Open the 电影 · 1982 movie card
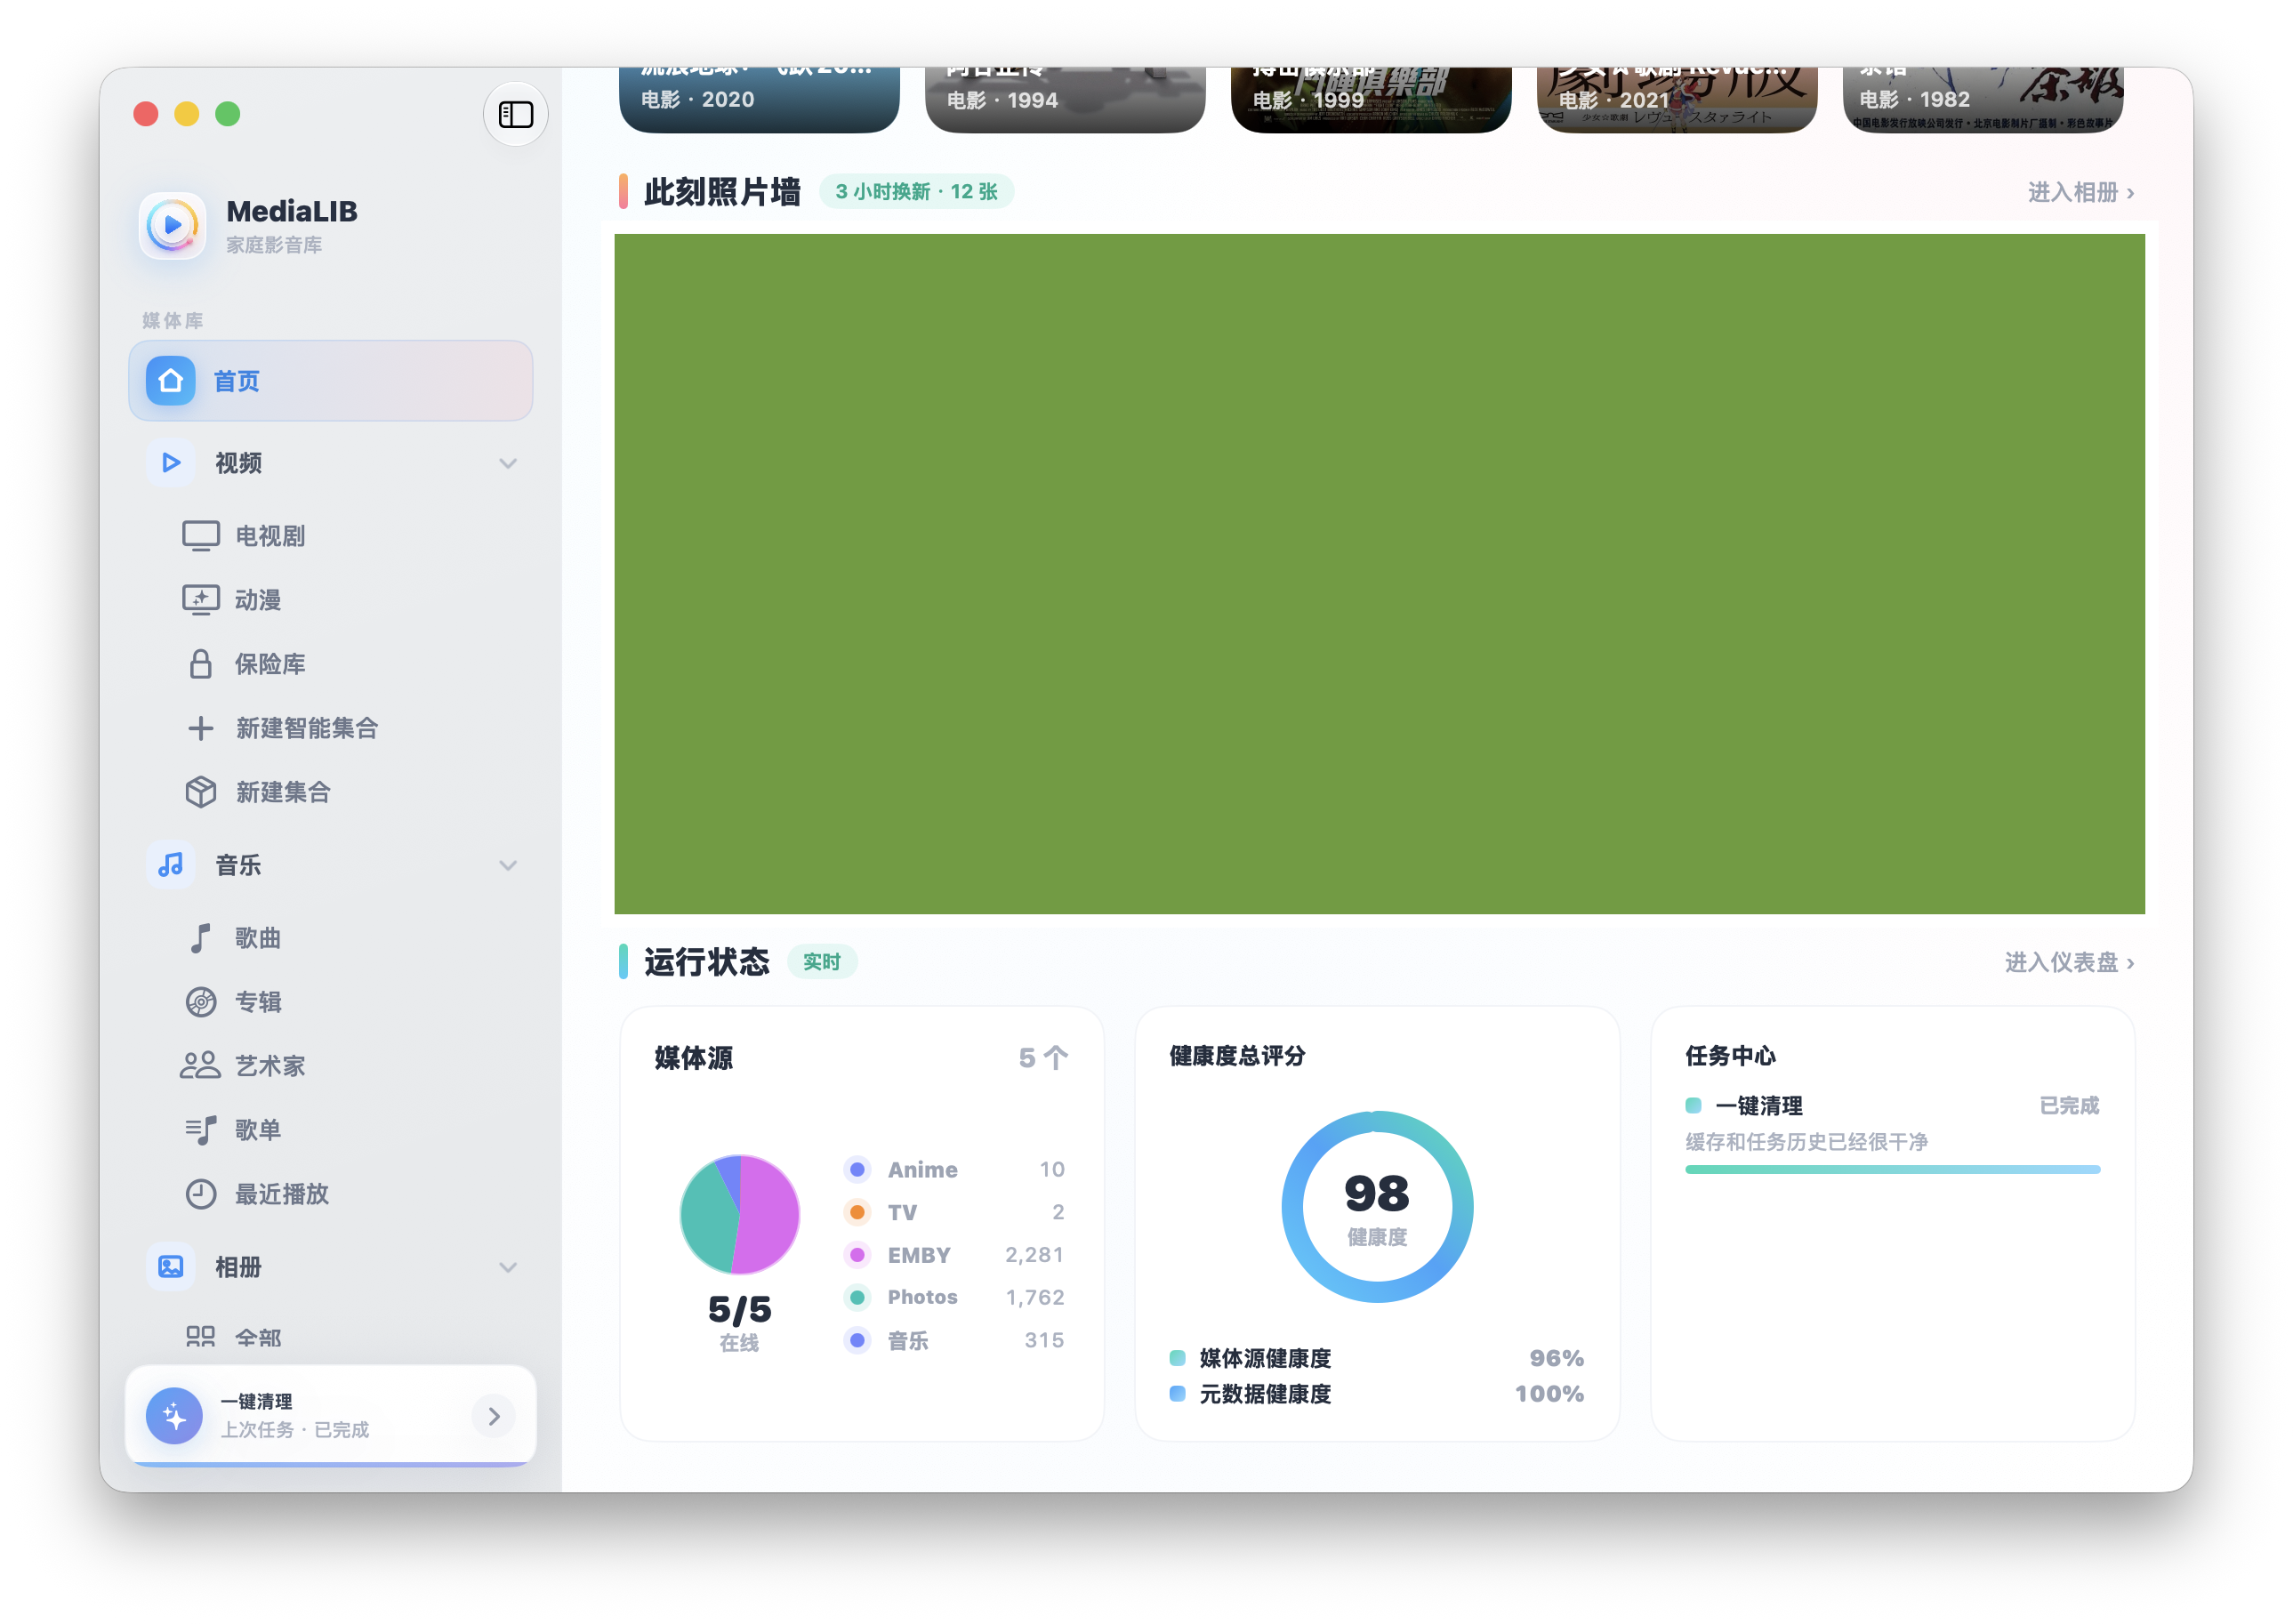This screenshot has width=2293, height=1624. coord(1983,99)
